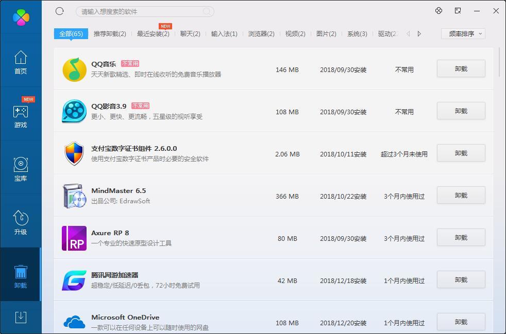Open the download manager at sidebar bottom

[x=20, y=318]
